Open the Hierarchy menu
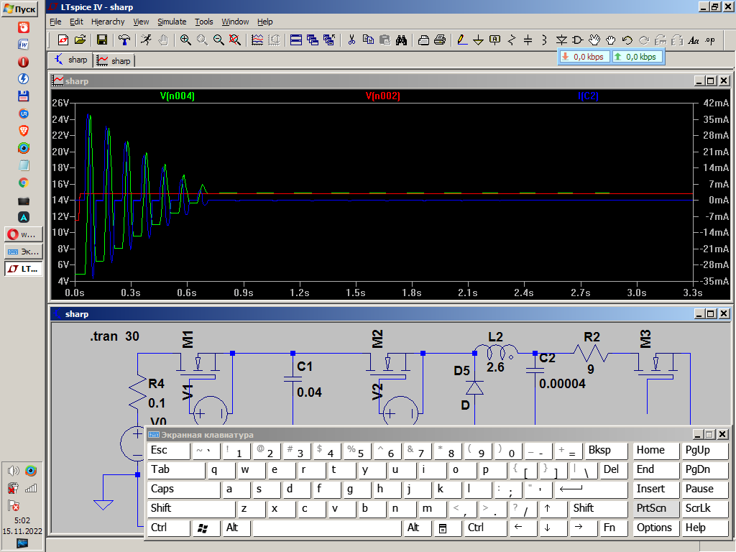This screenshot has width=736, height=552. coord(108,22)
